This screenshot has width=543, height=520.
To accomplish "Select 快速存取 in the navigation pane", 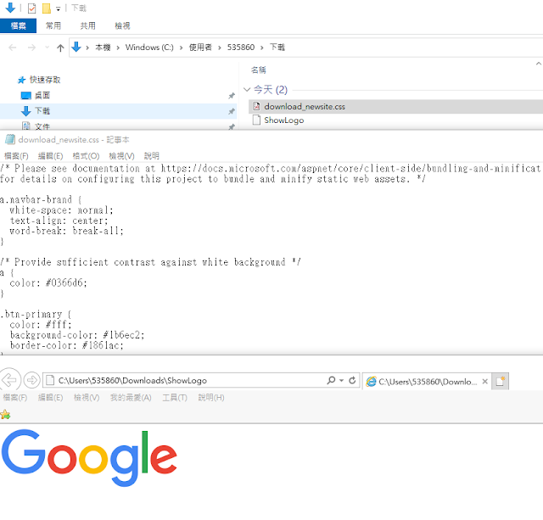I will pos(45,80).
